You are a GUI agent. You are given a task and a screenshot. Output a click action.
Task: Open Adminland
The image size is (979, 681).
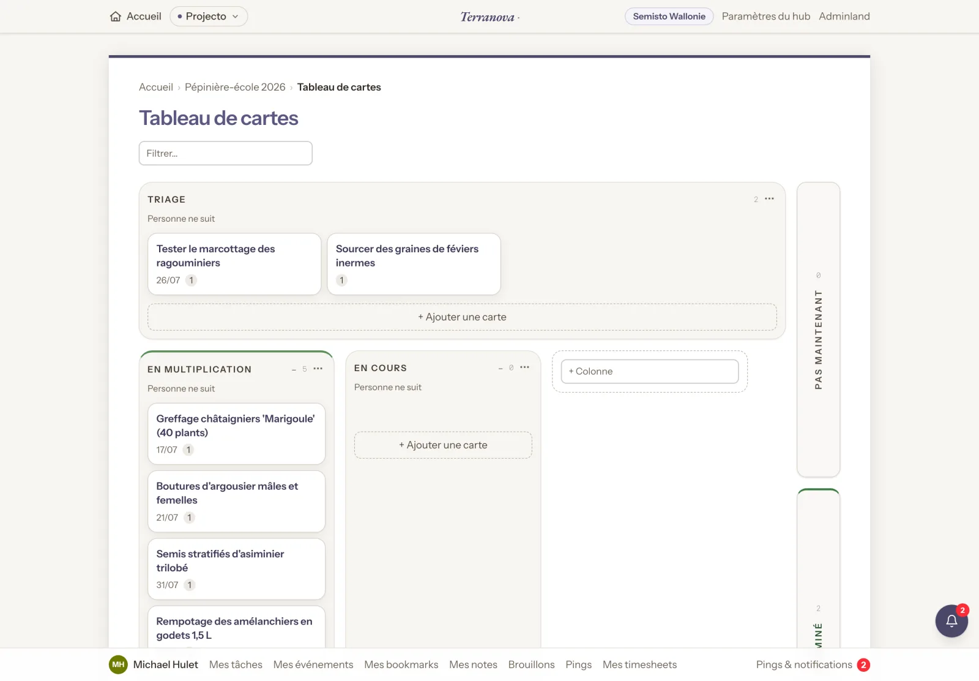click(x=844, y=17)
